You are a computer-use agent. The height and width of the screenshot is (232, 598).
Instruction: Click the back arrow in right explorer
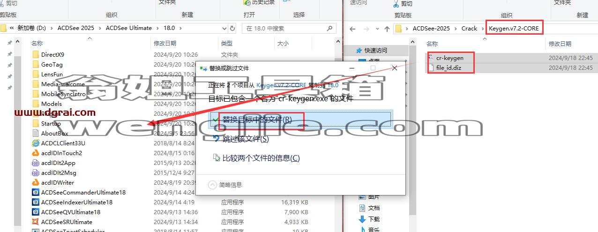352,29
